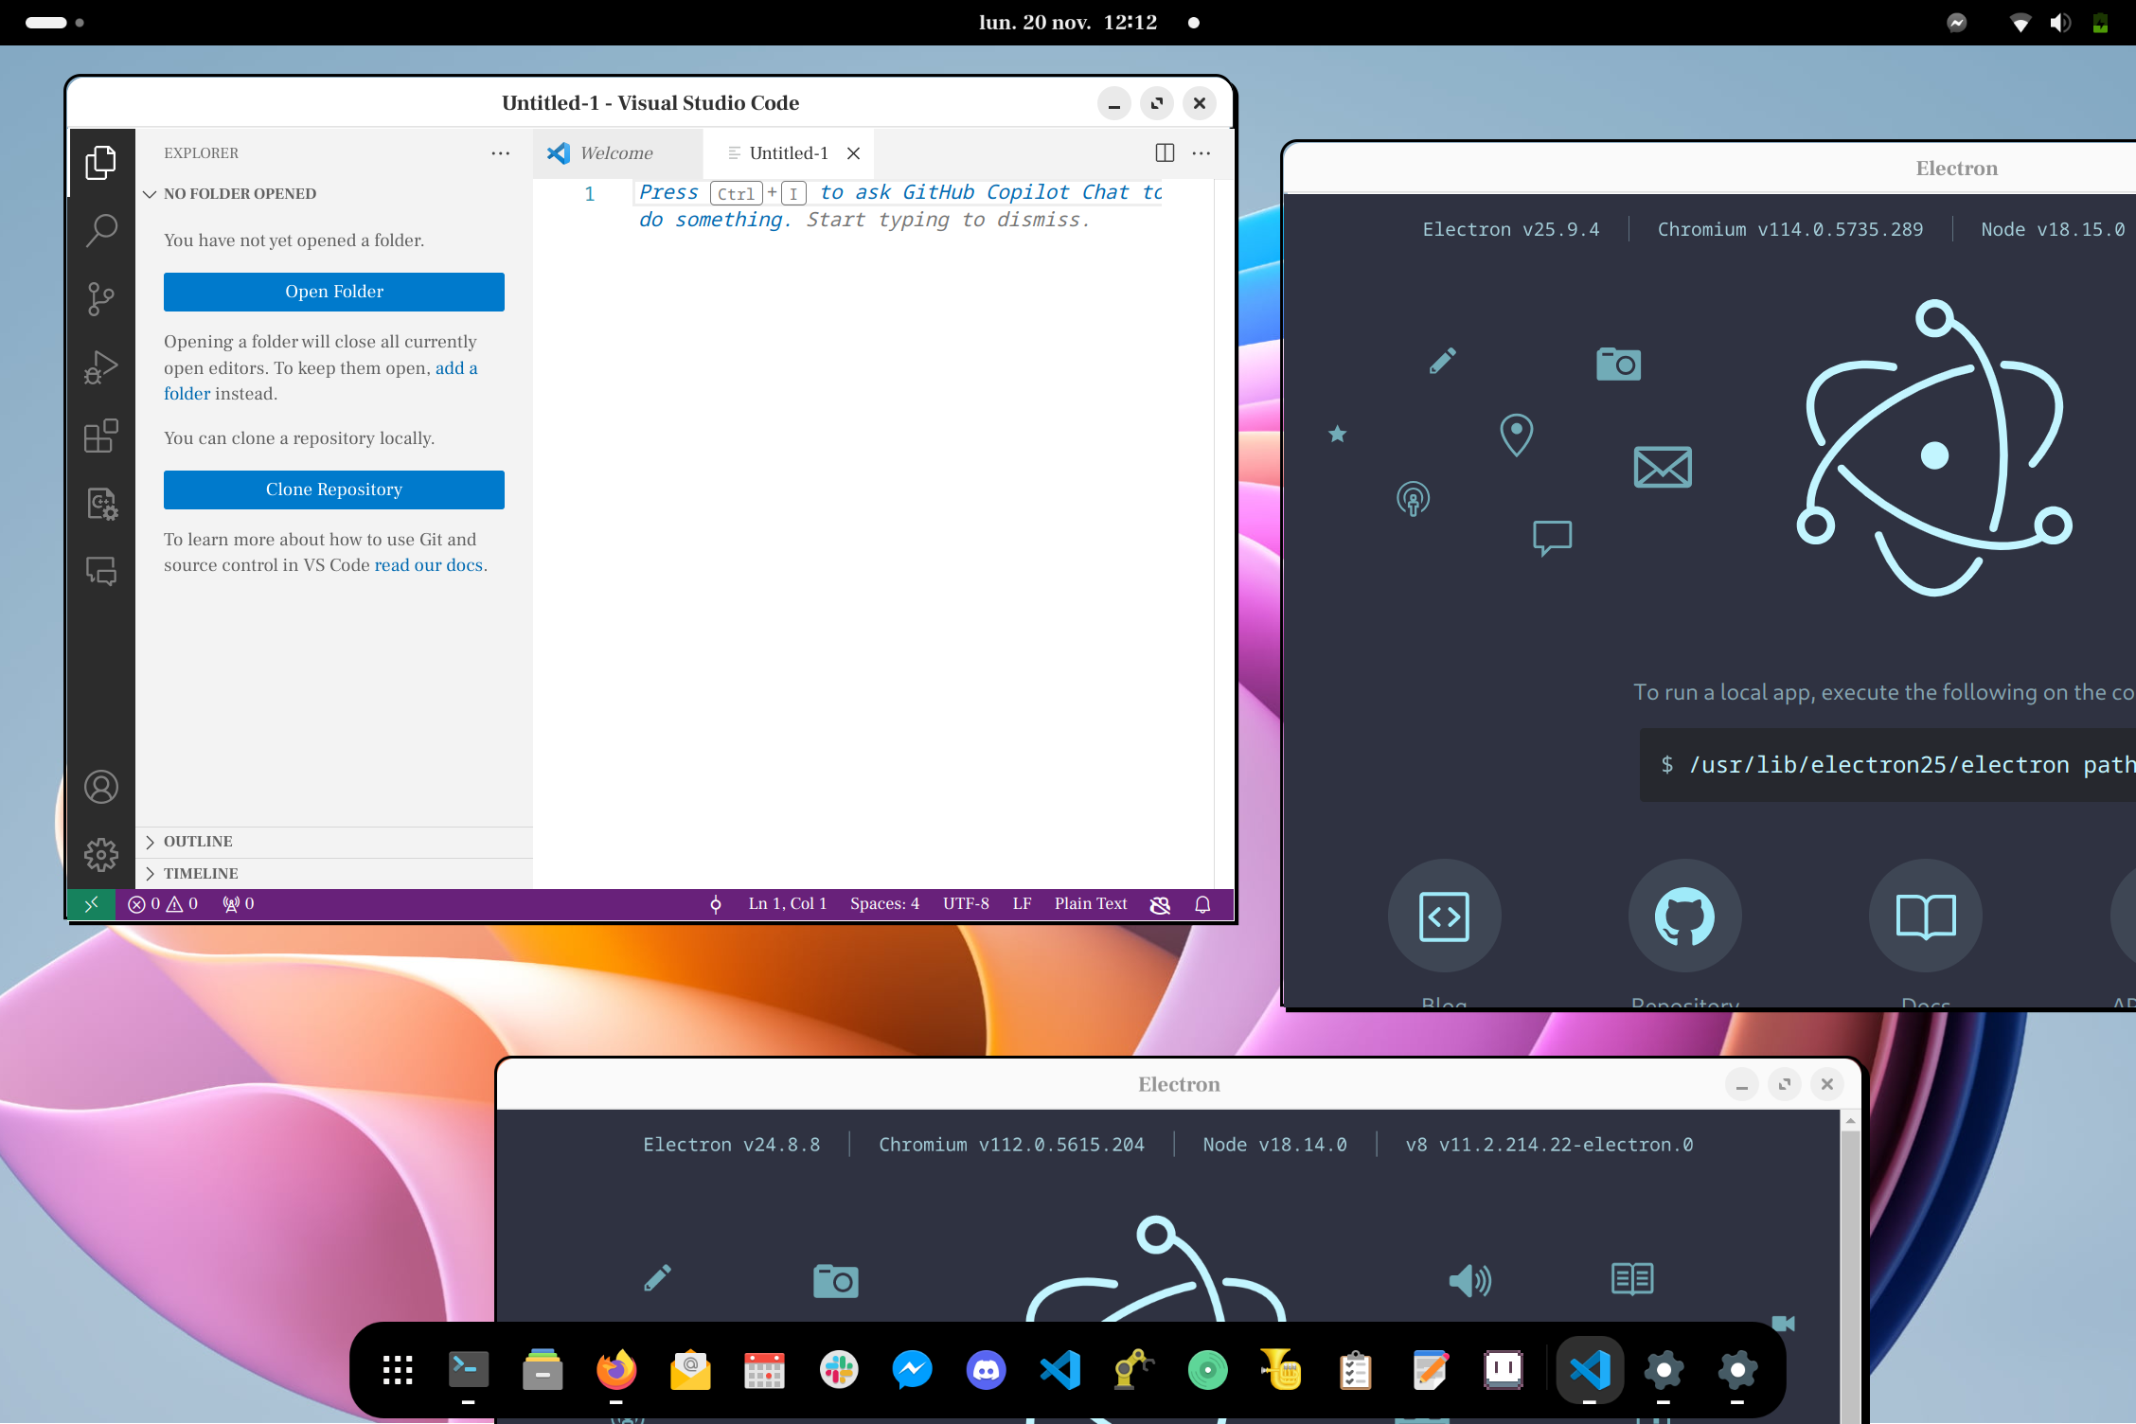The image size is (2136, 1424).
Task: Open the Accounts icon in VS Code sidebar
Action: pyautogui.click(x=100, y=786)
